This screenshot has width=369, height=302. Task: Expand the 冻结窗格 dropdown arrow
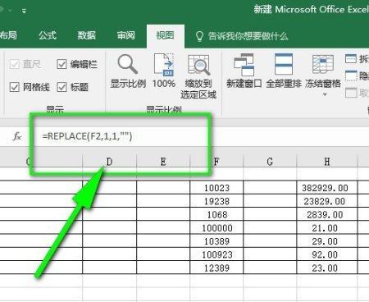325,94
